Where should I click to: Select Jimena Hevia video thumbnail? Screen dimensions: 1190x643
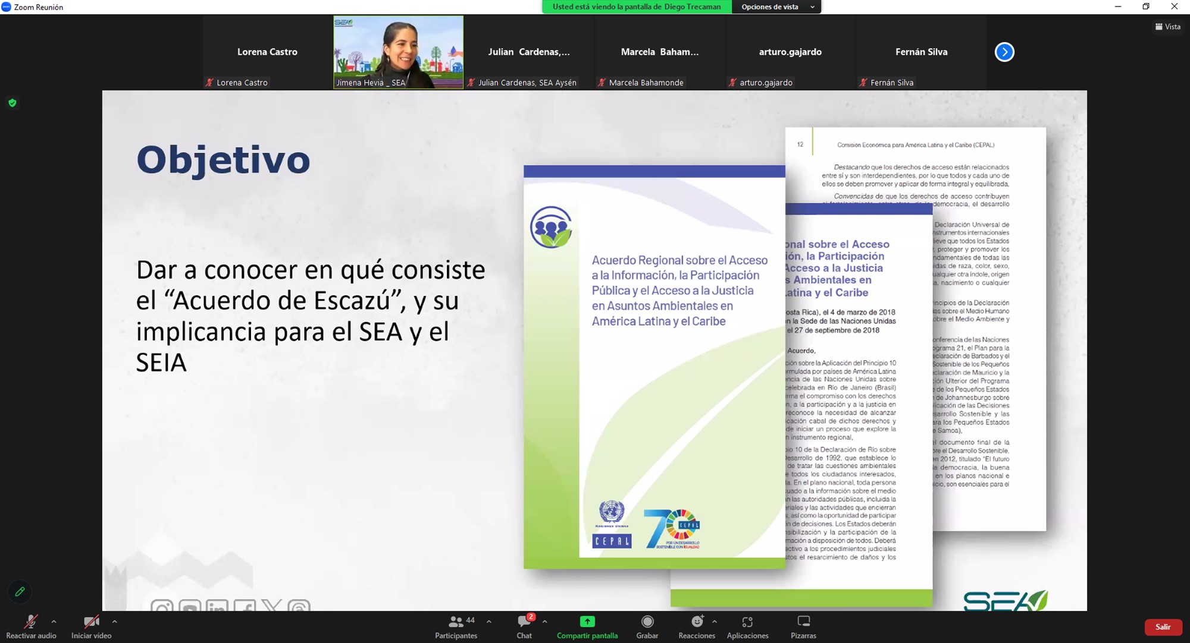click(398, 52)
